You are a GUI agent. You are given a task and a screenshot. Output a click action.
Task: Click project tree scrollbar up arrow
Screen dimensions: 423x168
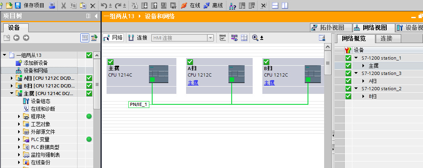point(96,56)
